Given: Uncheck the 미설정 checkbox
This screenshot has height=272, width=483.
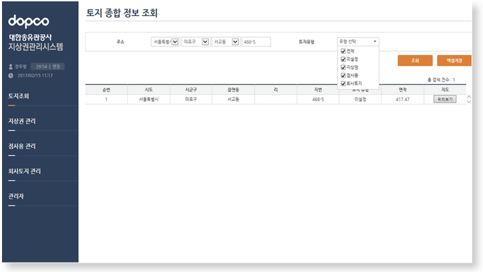Looking at the screenshot, I should click(343, 59).
